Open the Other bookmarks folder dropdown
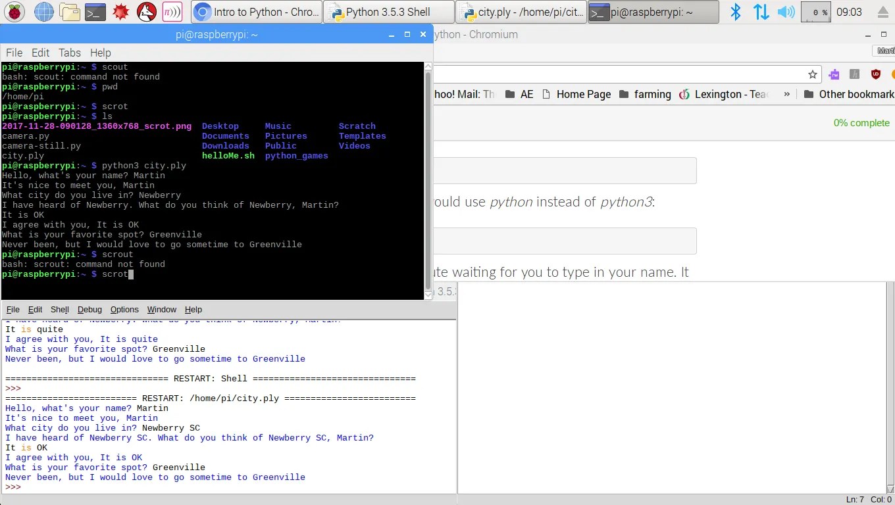 click(x=848, y=94)
